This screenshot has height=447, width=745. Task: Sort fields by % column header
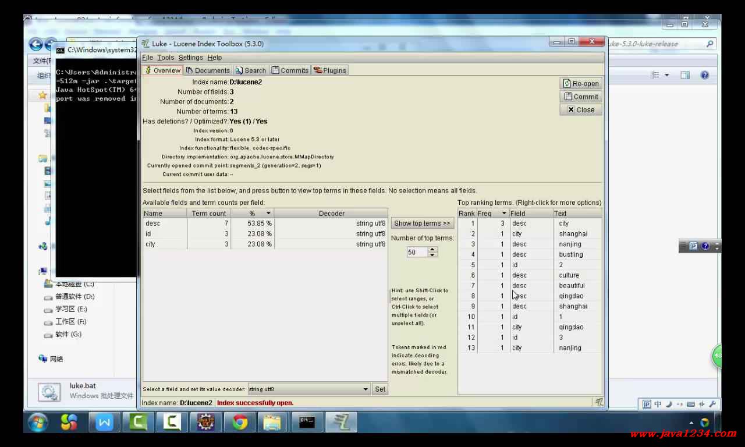click(x=252, y=214)
